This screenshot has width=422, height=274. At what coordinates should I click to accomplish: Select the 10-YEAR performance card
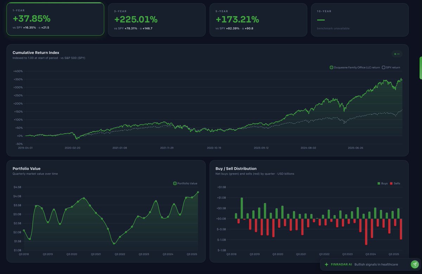(360, 20)
